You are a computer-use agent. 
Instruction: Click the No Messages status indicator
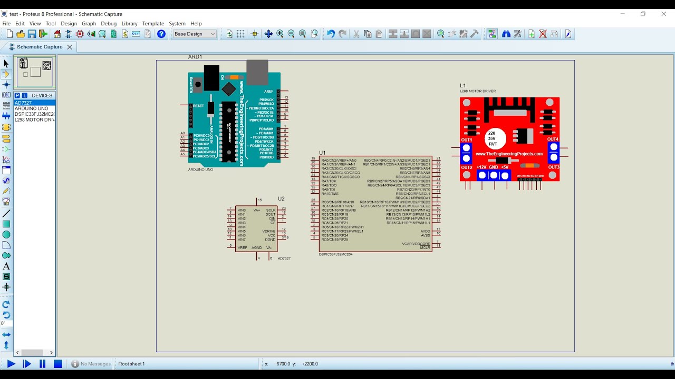click(x=91, y=364)
